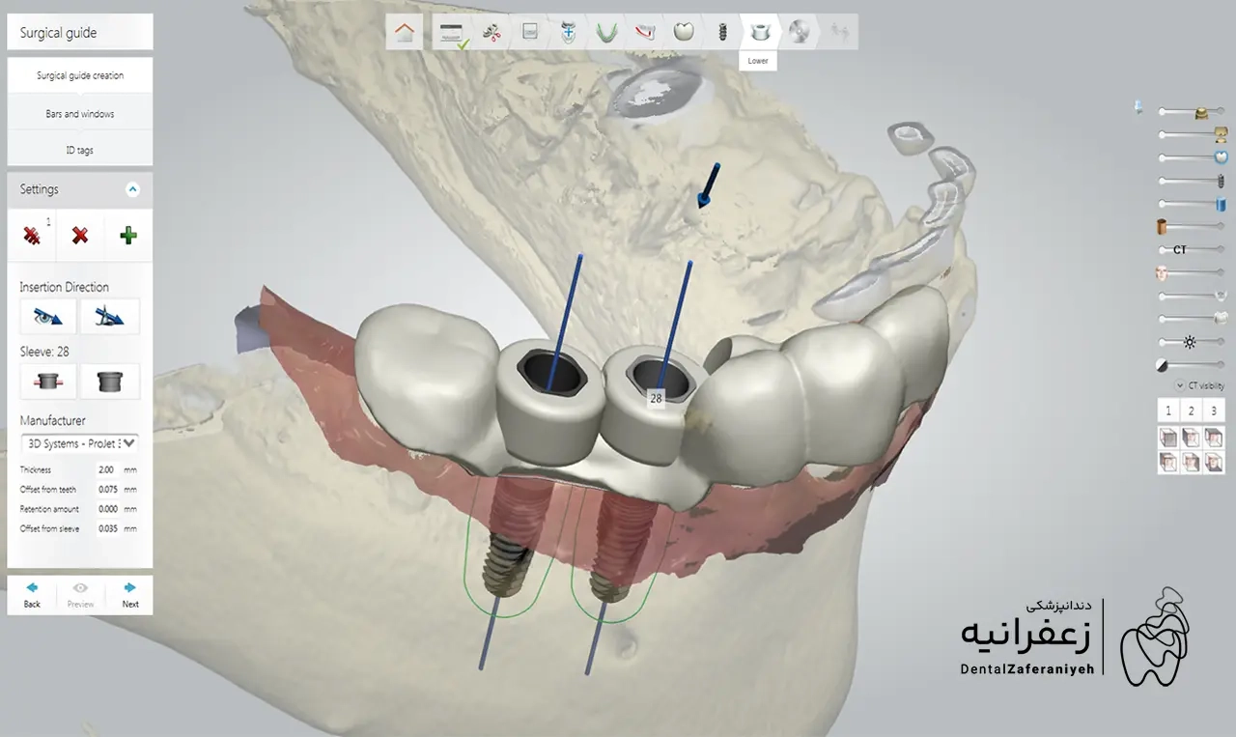This screenshot has width=1236, height=737.
Task: Select CT preset 1
Action: (1168, 411)
